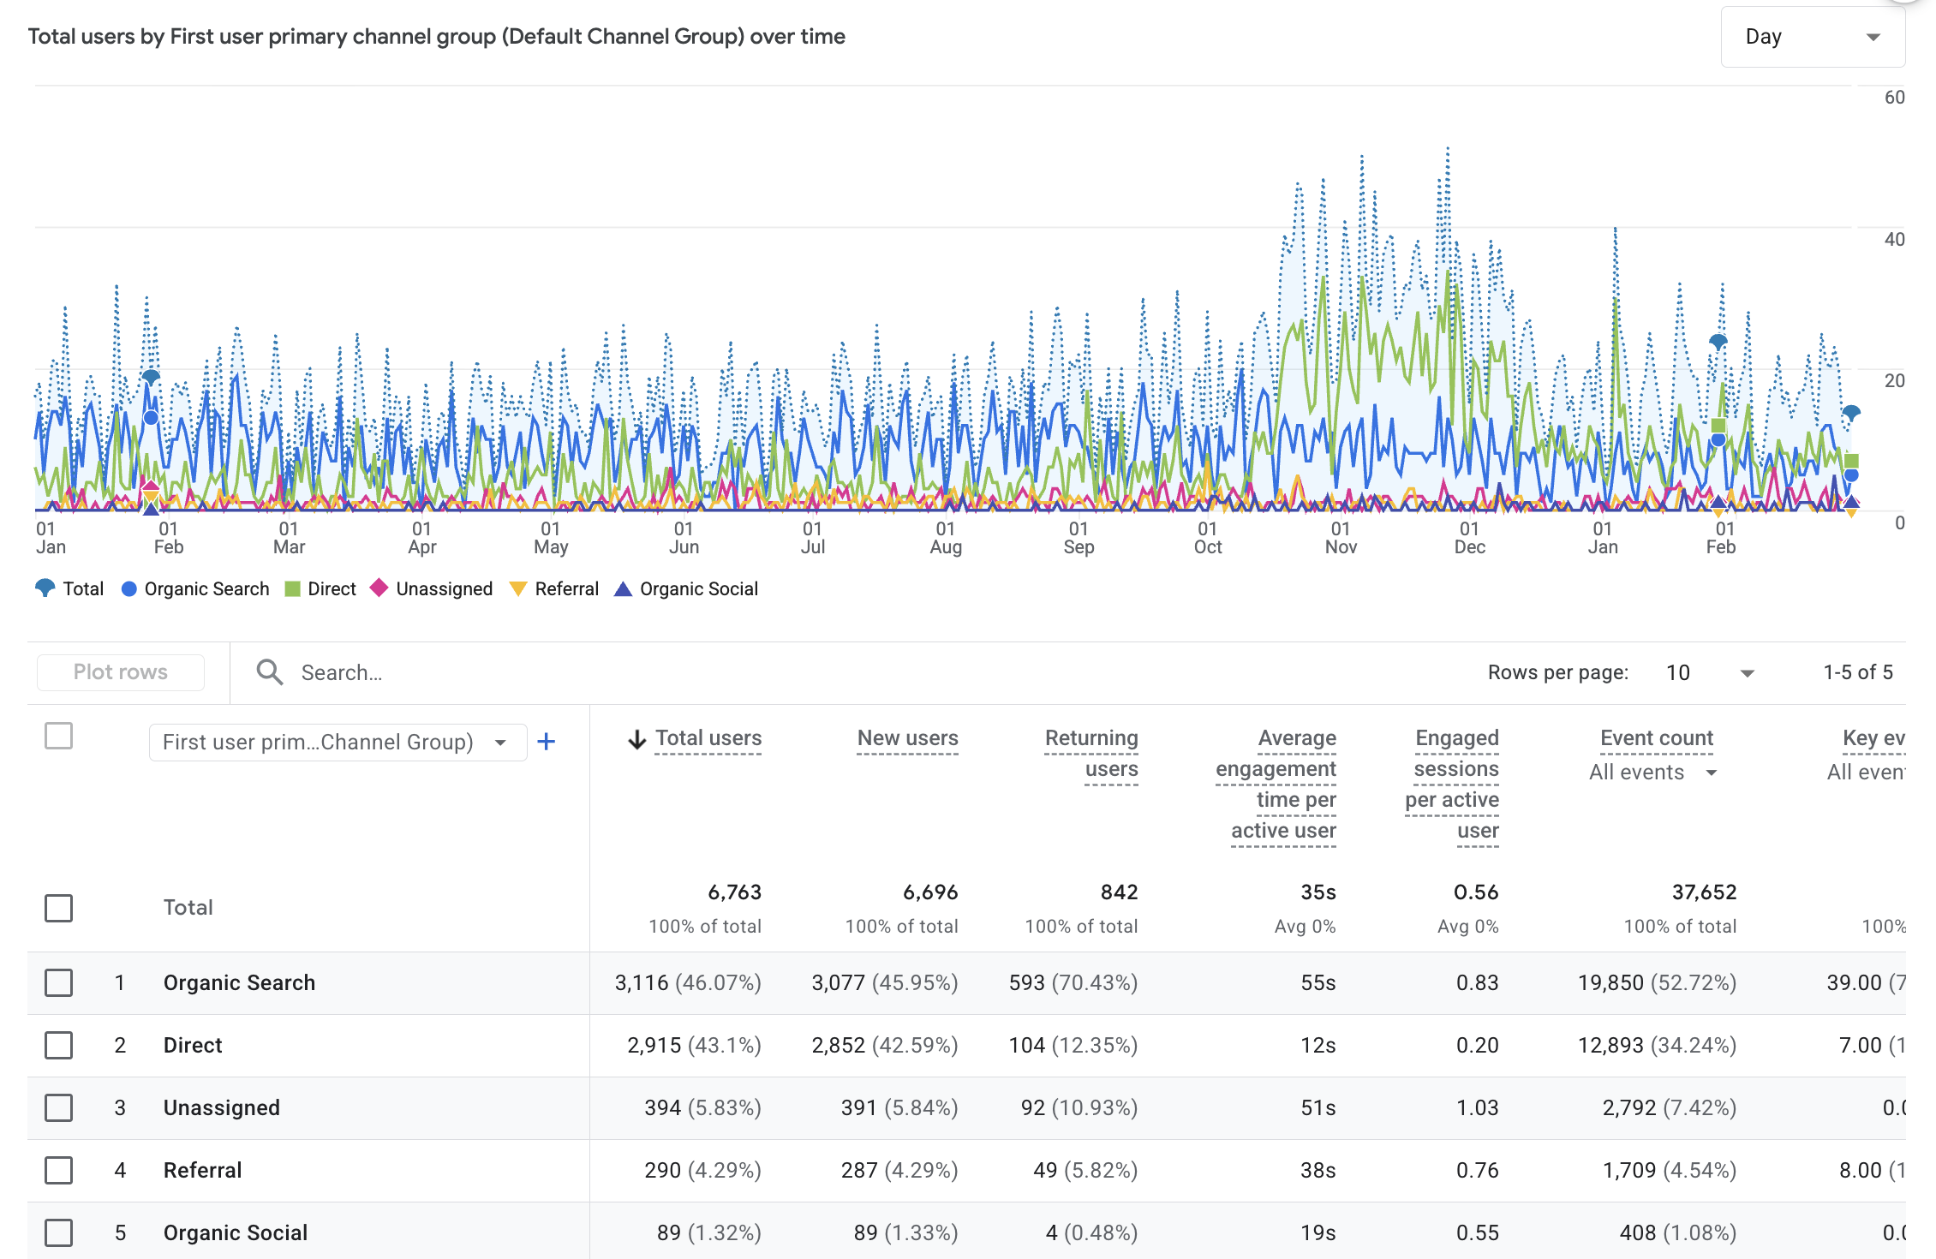The image size is (1936, 1259).
Task: Click the Unassigned legend pink diamond
Action: [x=379, y=588]
